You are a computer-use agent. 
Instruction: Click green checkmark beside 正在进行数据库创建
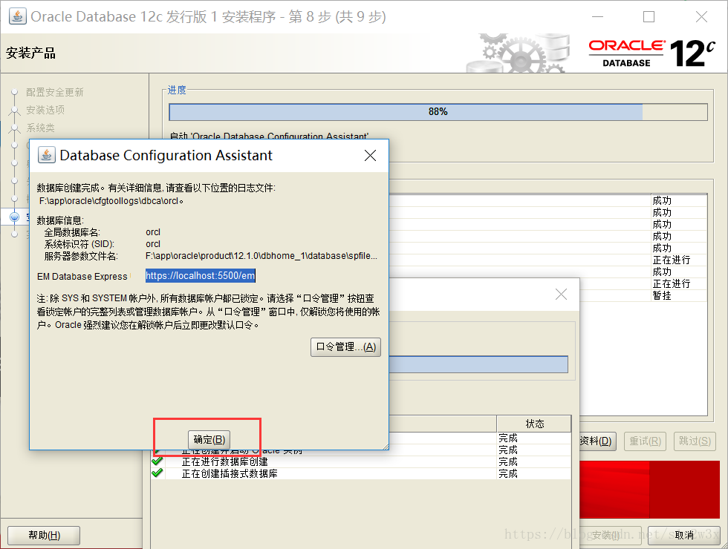click(157, 461)
